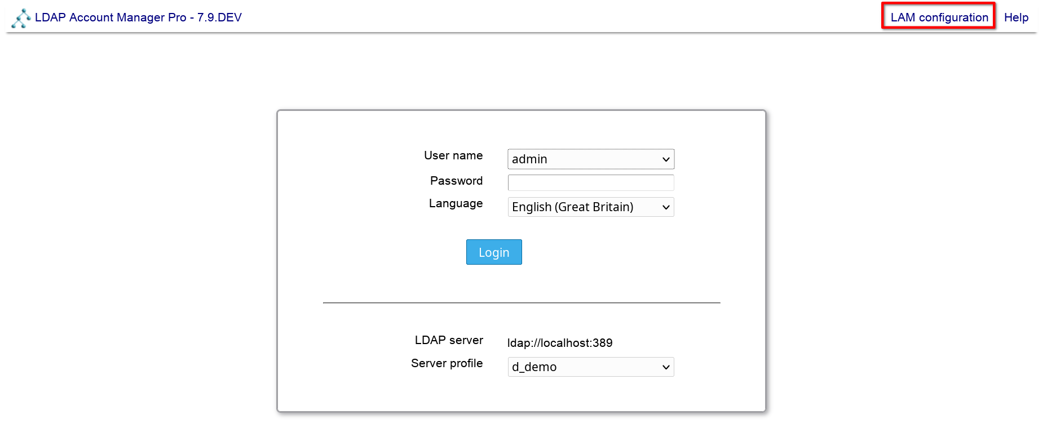Click the Language label
The width and height of the screenshot is (1047, 437).
pos(456,203)
